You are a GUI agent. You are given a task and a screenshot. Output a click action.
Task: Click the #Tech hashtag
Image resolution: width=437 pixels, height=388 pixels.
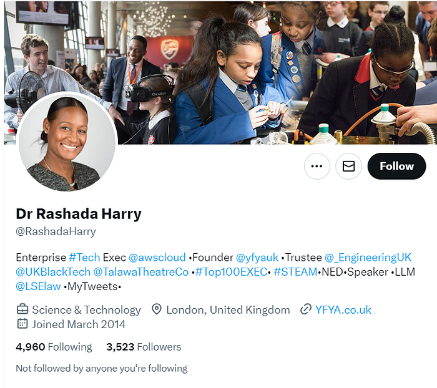pyautogui.click(x=84, y=258)
